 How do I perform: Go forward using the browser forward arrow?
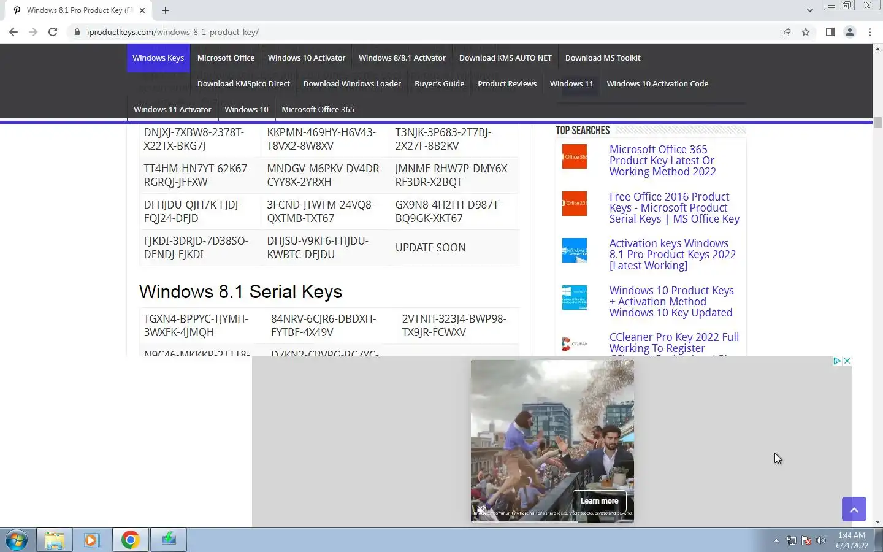pyautogui.click(x=33, y=32)
